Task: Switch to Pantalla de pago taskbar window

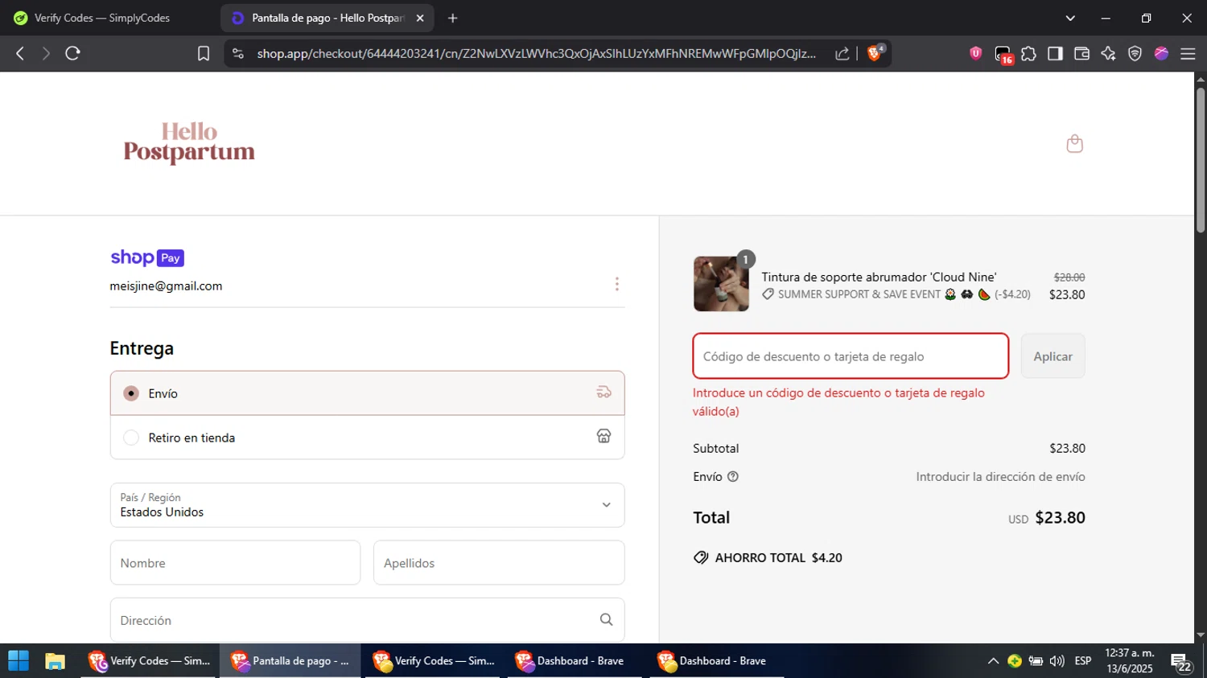Action: (x=290, y=661)
